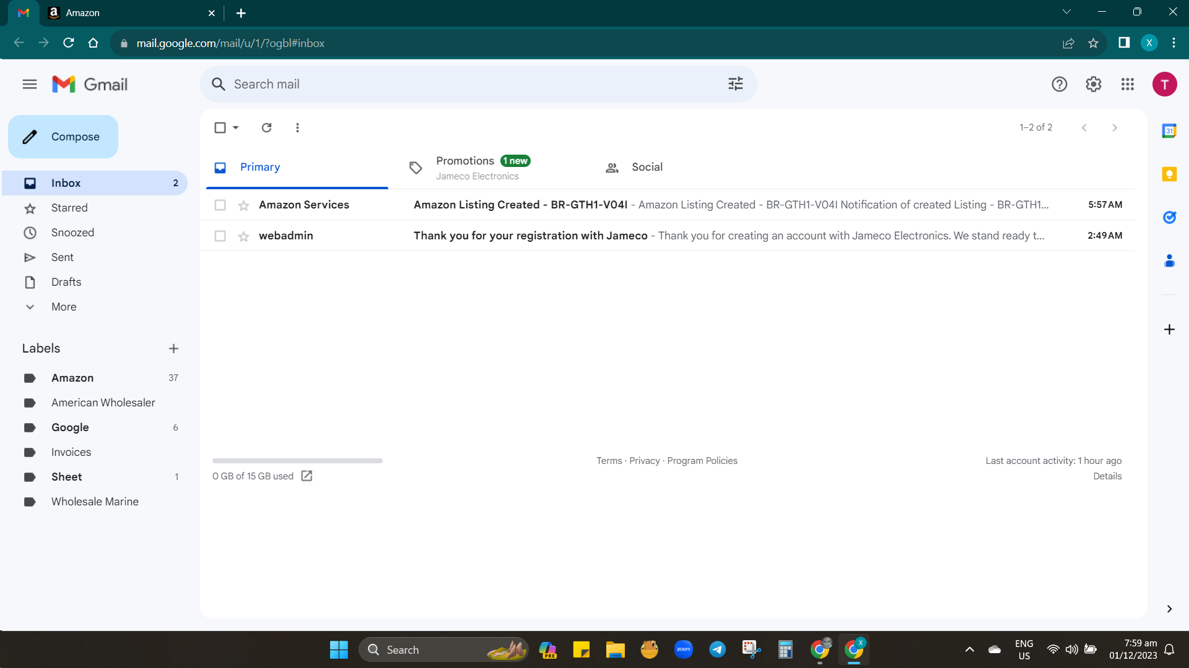Select the webadmin email checkbox
This screenshot has height=668, width=1189.
coord(220,236)
